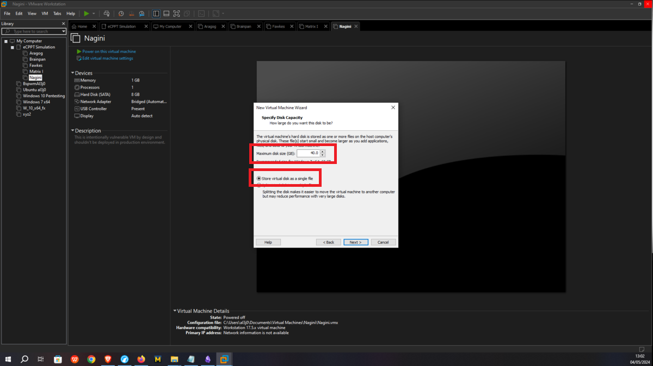Switch to the Home tab
Image resolution: width=653 pixels, height=366 pixels.
pos(83,26)
